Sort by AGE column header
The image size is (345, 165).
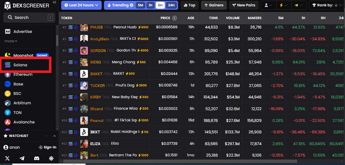[x=191, y=18]
